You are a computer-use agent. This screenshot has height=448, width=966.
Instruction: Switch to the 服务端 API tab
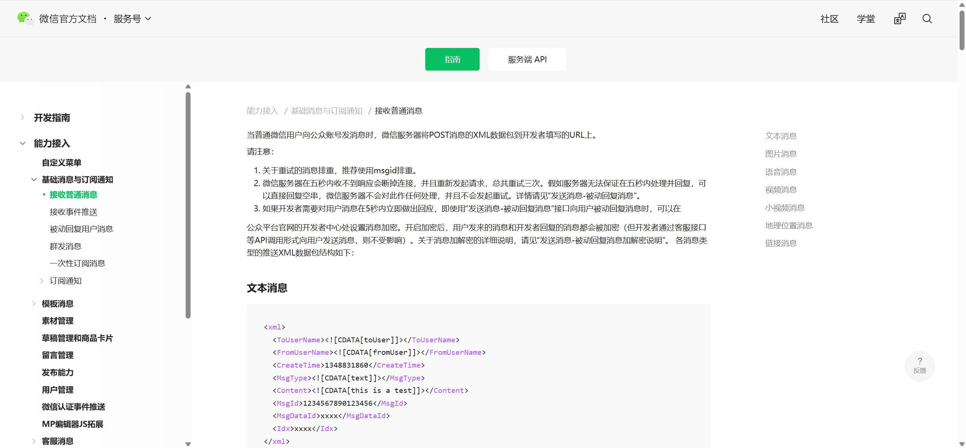pos(527,59)
